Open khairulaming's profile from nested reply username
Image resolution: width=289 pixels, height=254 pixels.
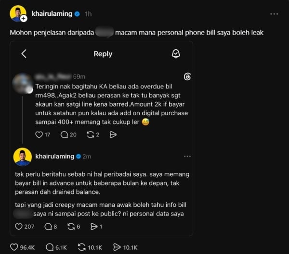point(55,157)
